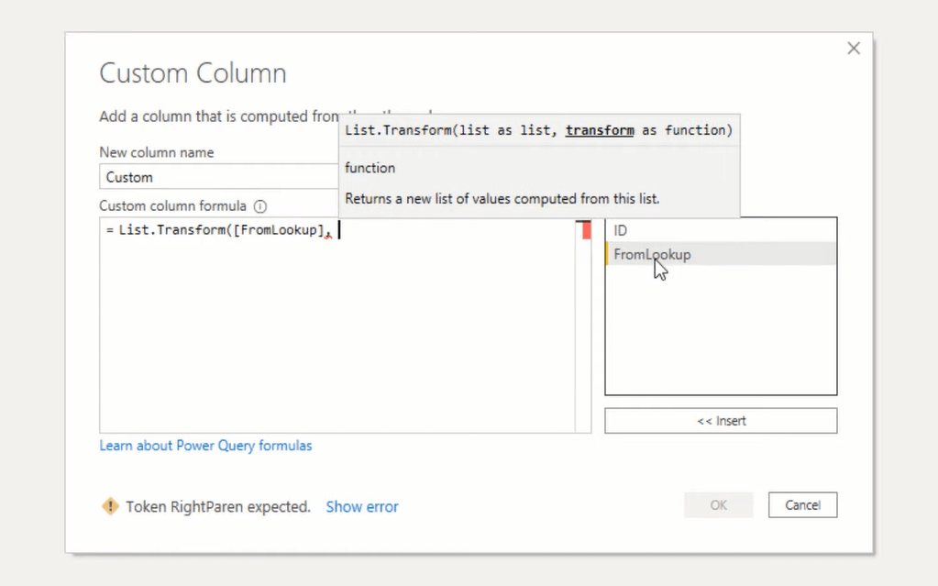This screenshot has height=586, width=938.
Task: Click the Token RightParen expected message
Action: pyautogui.click(x=218, y=507)
